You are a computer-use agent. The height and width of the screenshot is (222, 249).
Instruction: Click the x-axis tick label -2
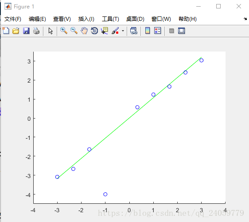pyautogui.click(x=81, y=210)
